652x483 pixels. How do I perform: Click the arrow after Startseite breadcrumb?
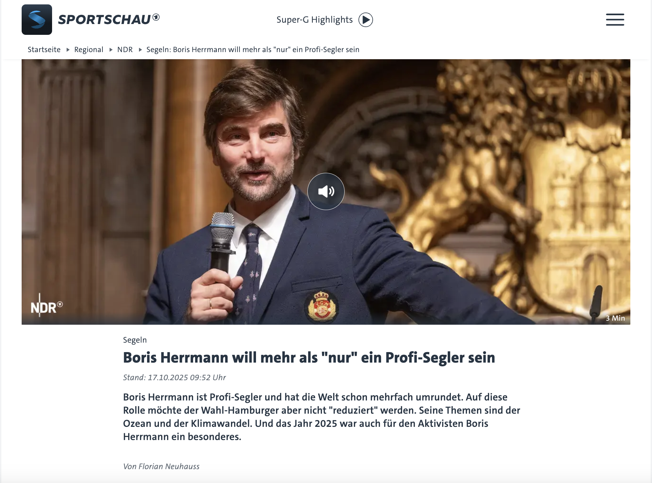point(68,50)
